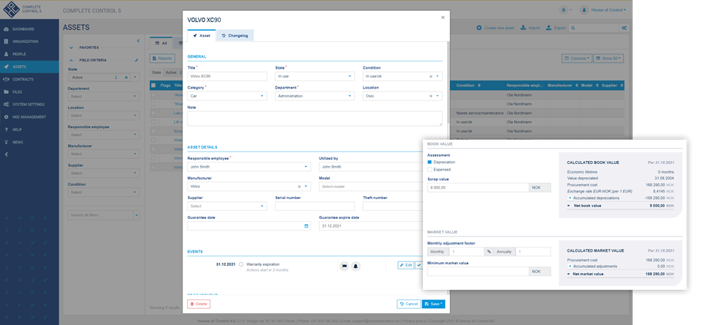Go to Assets in the sidebar menu
Image resolution: width=703 pixels, height=325 pixels.
pos(29,67)
